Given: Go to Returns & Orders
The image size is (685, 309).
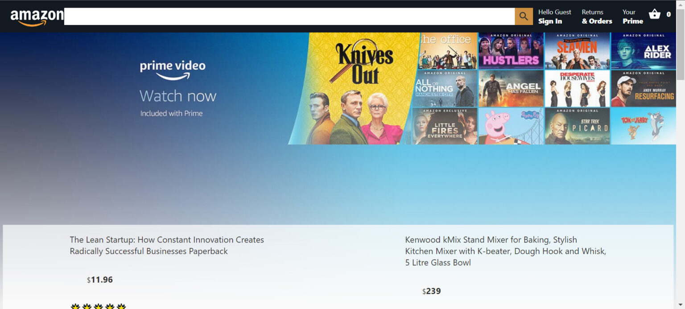Looking at the screenshot, I should coord(597,16).
